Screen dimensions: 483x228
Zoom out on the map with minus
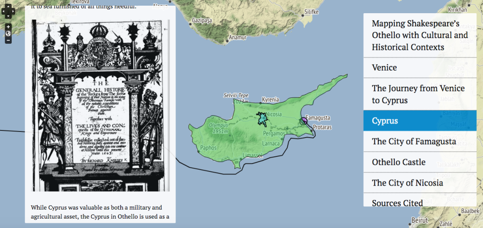pyautogui.click(x=8, y=40)
